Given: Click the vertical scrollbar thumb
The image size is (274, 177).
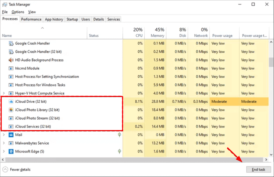Looking at the screenshot, I should tap(271, 62).
